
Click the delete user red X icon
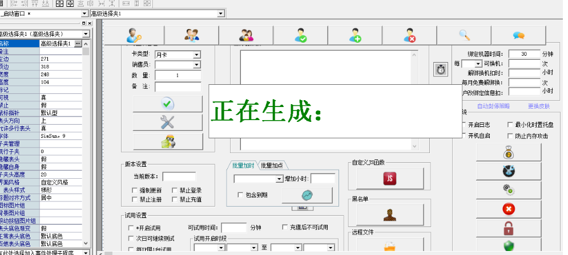click(x=409, y=35)
